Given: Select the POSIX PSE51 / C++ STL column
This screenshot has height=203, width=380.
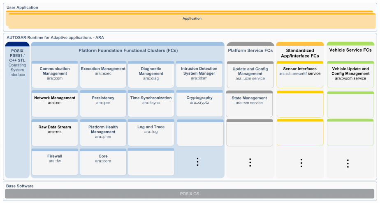Looking at the screenshot, I should (x=17, y=110).
